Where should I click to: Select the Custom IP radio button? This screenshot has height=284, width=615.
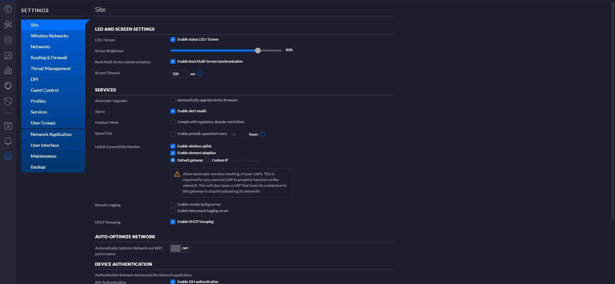coord(208,160)
